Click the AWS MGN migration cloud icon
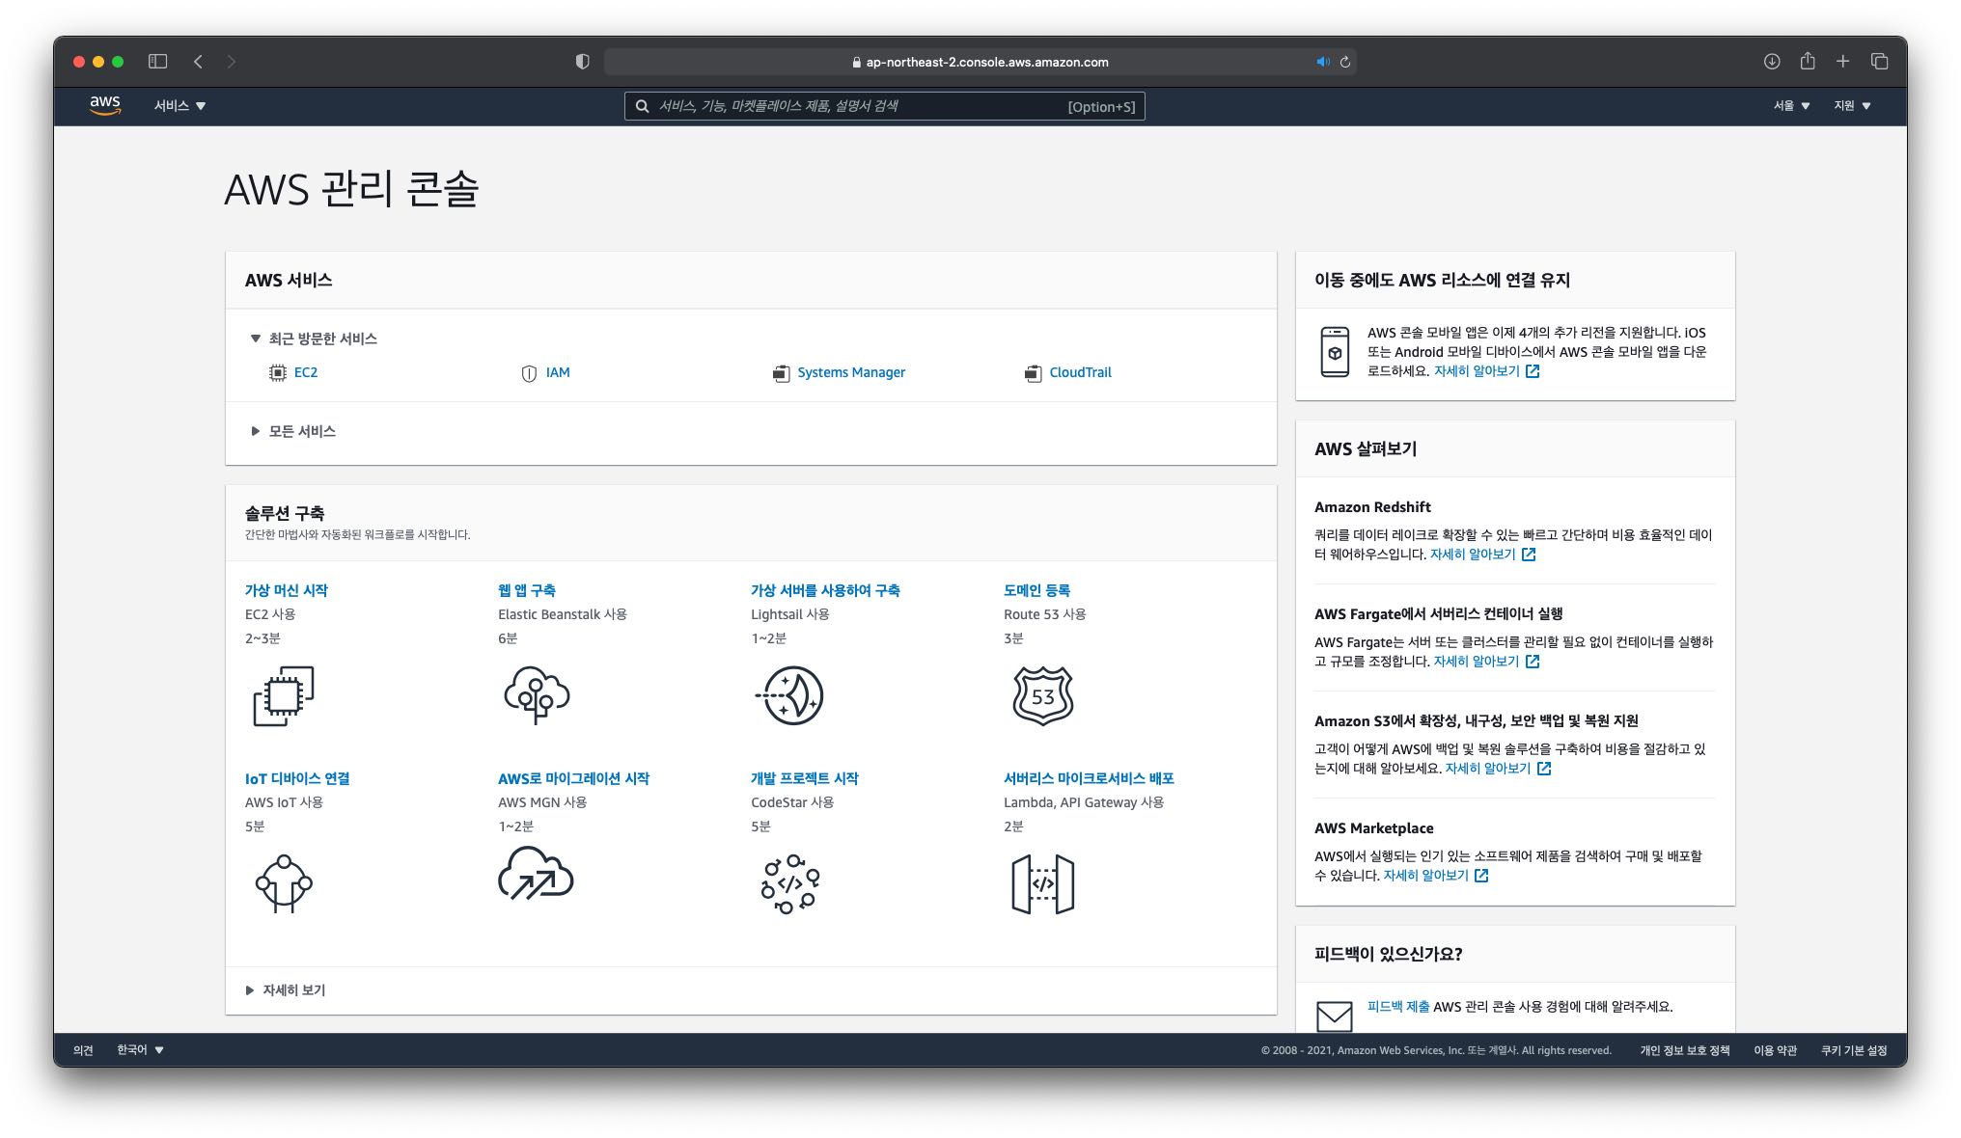 tap(536, 874)
